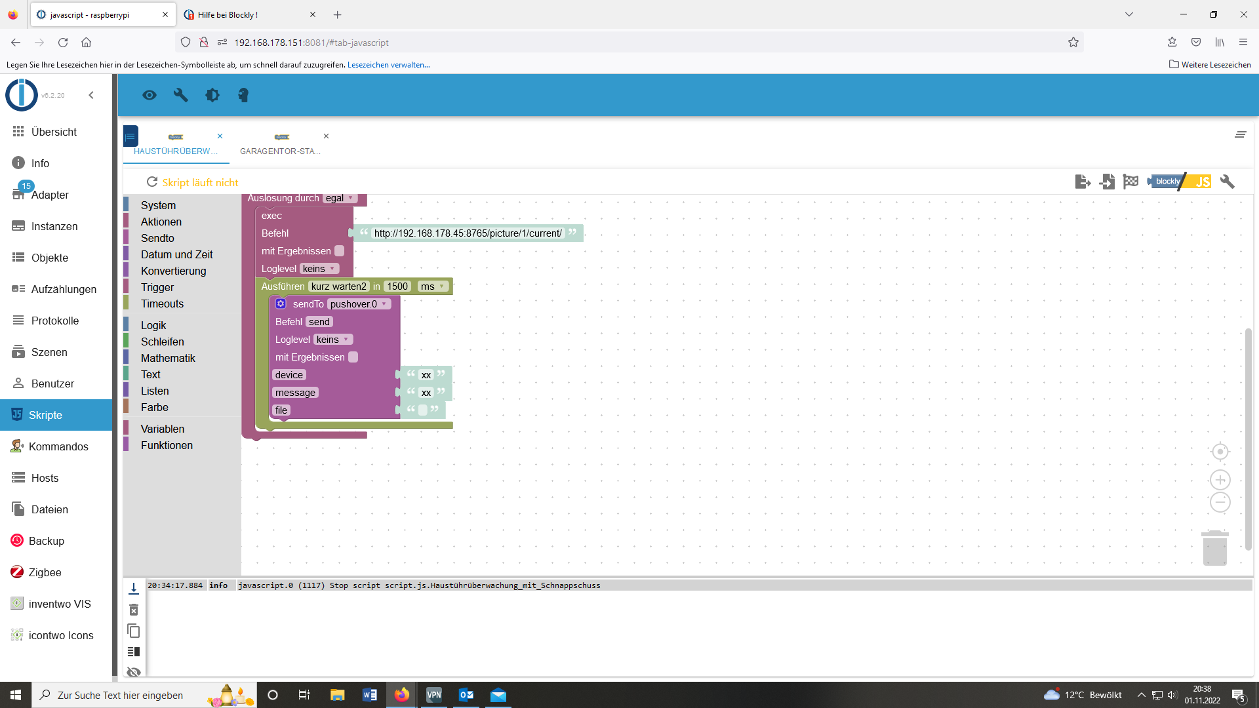
Task: Open the ms time unit dropdown
Action: click(433, 286)
